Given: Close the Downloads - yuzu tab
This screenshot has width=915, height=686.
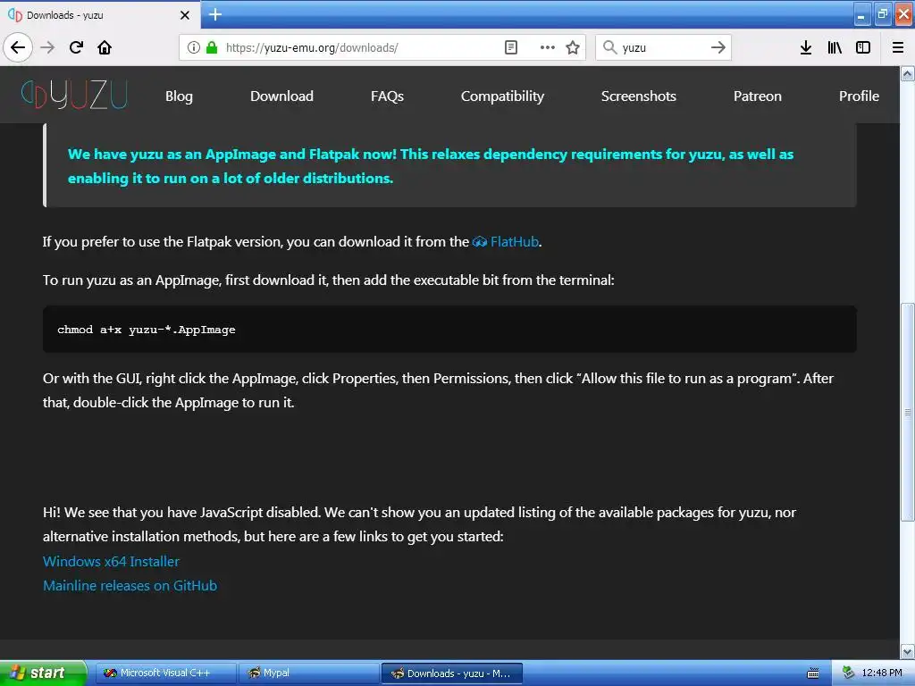Looking at the screenshot, I should (184, 15).
